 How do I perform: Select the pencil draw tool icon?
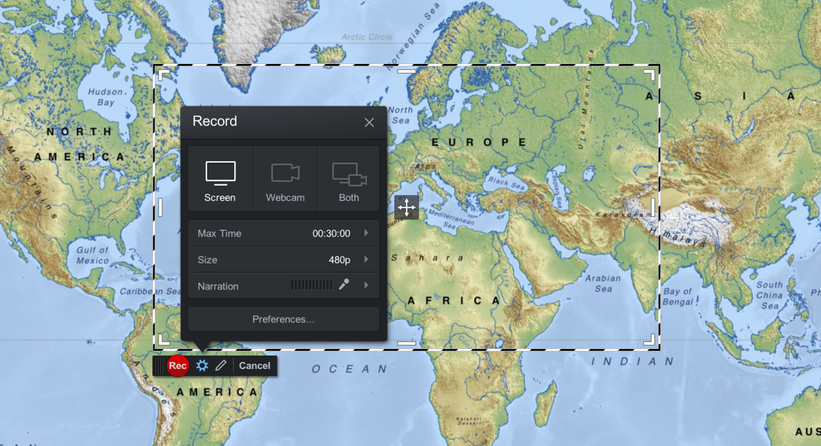tap(221, 366)
